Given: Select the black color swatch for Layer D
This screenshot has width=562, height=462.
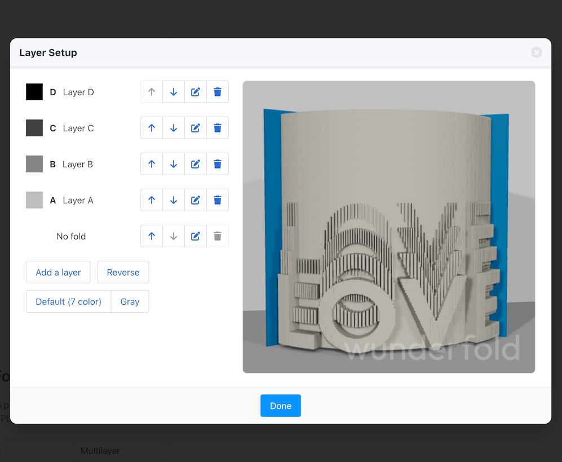Looking at the screenshot, I should [x=34, y=92].
